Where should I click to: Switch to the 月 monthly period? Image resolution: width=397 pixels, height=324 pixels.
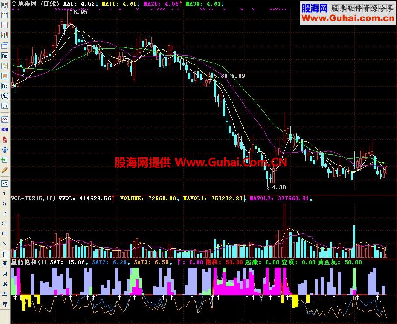(4, 274)
